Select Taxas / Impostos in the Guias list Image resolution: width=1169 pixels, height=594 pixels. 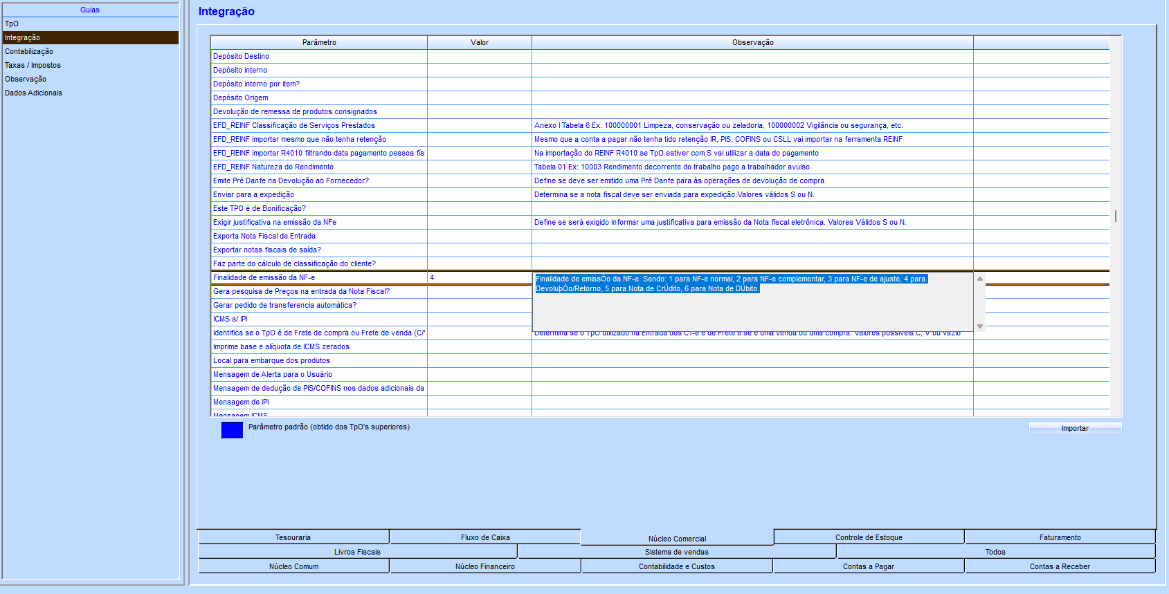[33, 65]
